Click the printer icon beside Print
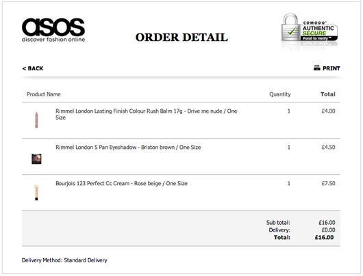 pyautogui.click(x=317, y=68)
